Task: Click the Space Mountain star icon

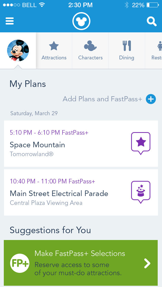Action: pos(141,143)
